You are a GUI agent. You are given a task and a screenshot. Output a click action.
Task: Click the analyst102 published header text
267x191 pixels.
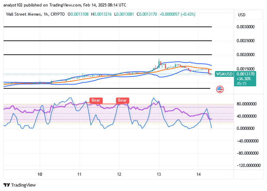(65, 5)
